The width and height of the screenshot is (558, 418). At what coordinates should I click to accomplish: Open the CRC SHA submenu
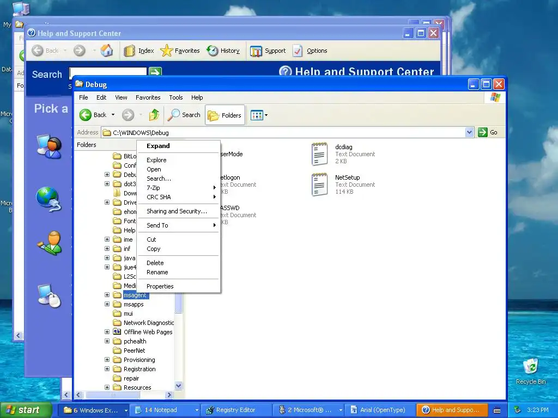coord(178,197)
